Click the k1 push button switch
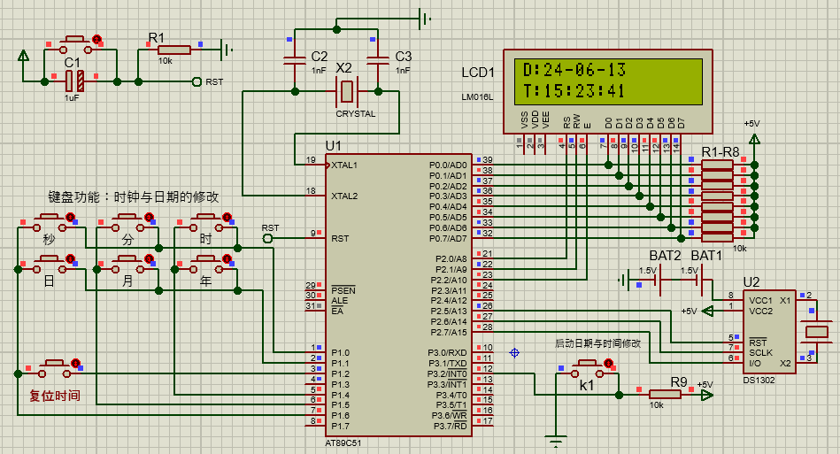Image resolution: width=840 pixels, height=454 pixels. (587, 369)
